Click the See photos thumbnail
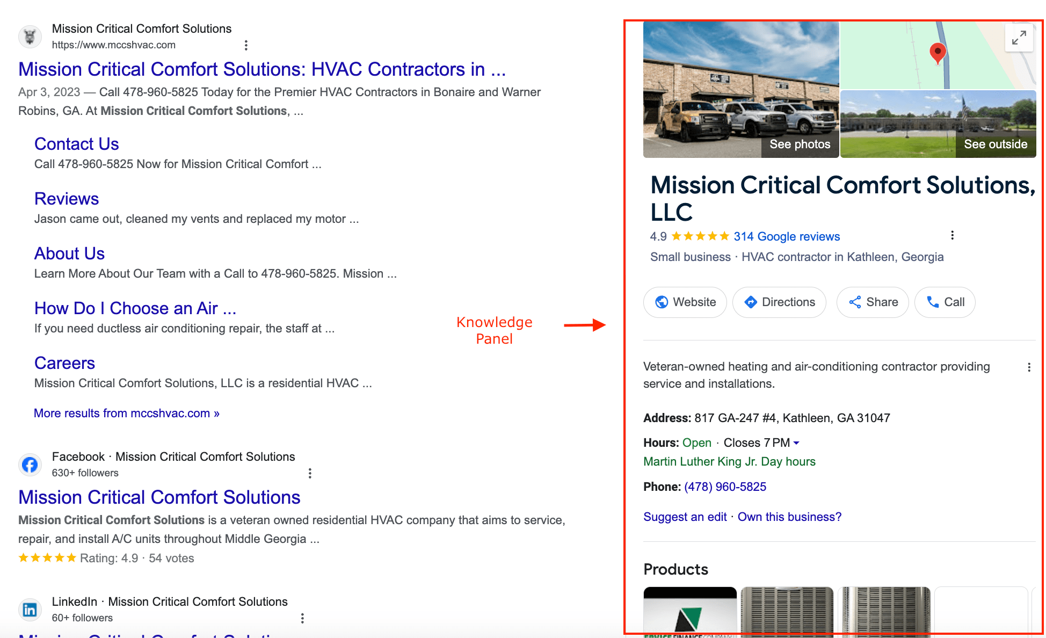This screenshot has width=1046, height=638. 741,90
